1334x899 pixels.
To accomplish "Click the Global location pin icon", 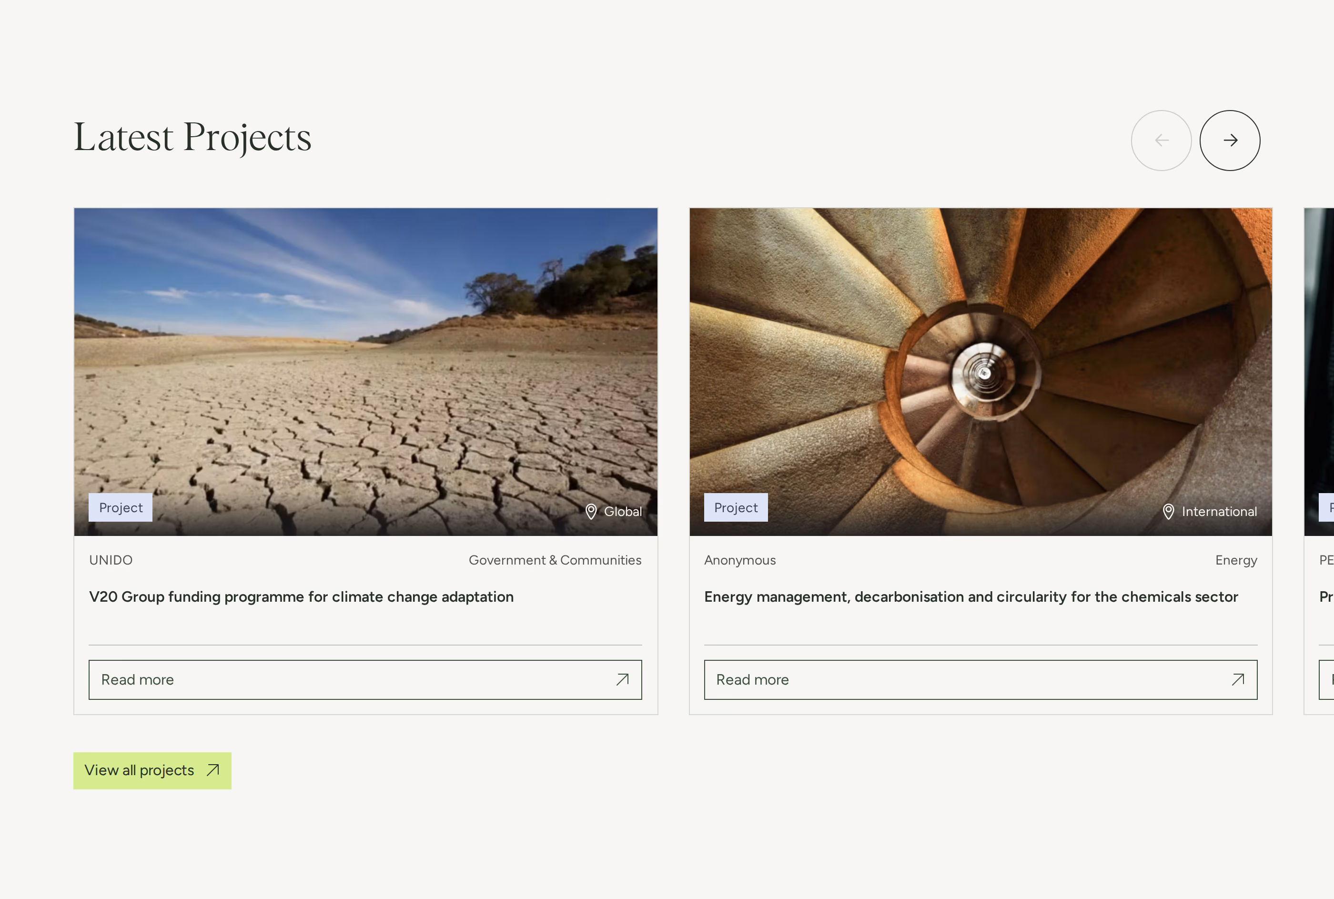I will click(x=591, y=511).
